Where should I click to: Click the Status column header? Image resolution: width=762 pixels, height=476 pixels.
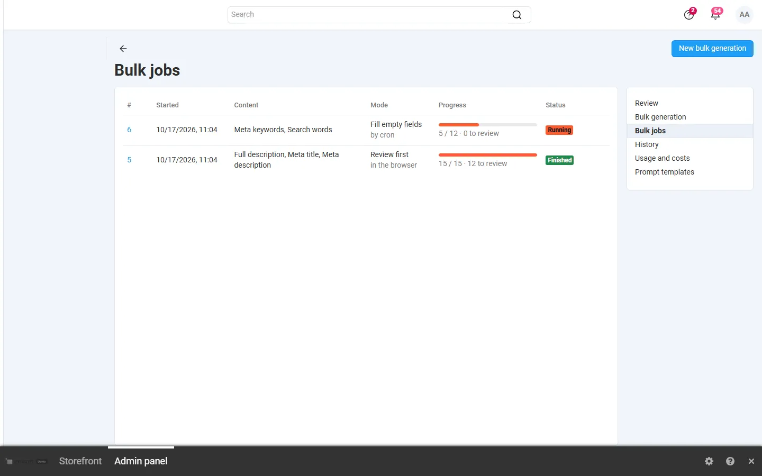point(556,105)
